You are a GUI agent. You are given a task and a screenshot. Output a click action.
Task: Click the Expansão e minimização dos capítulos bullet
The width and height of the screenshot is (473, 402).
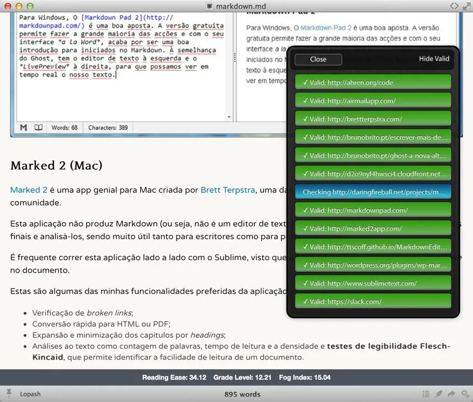(129, 335)
